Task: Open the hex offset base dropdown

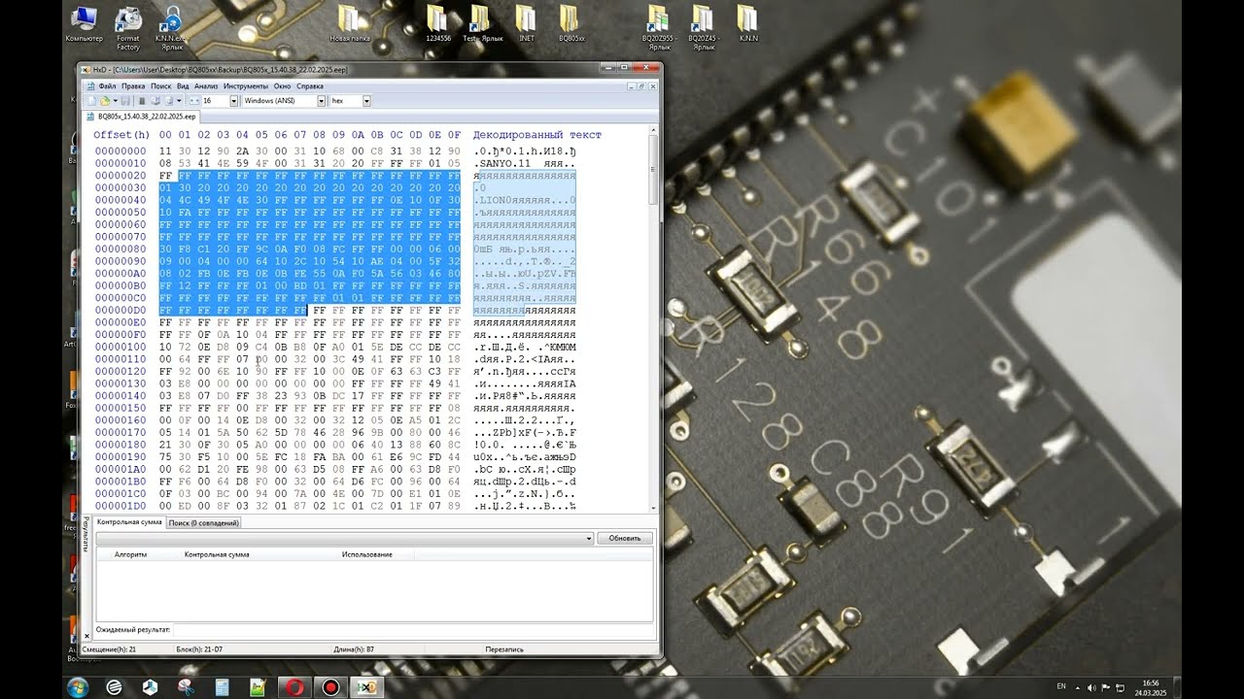Action: coord(366,100)
